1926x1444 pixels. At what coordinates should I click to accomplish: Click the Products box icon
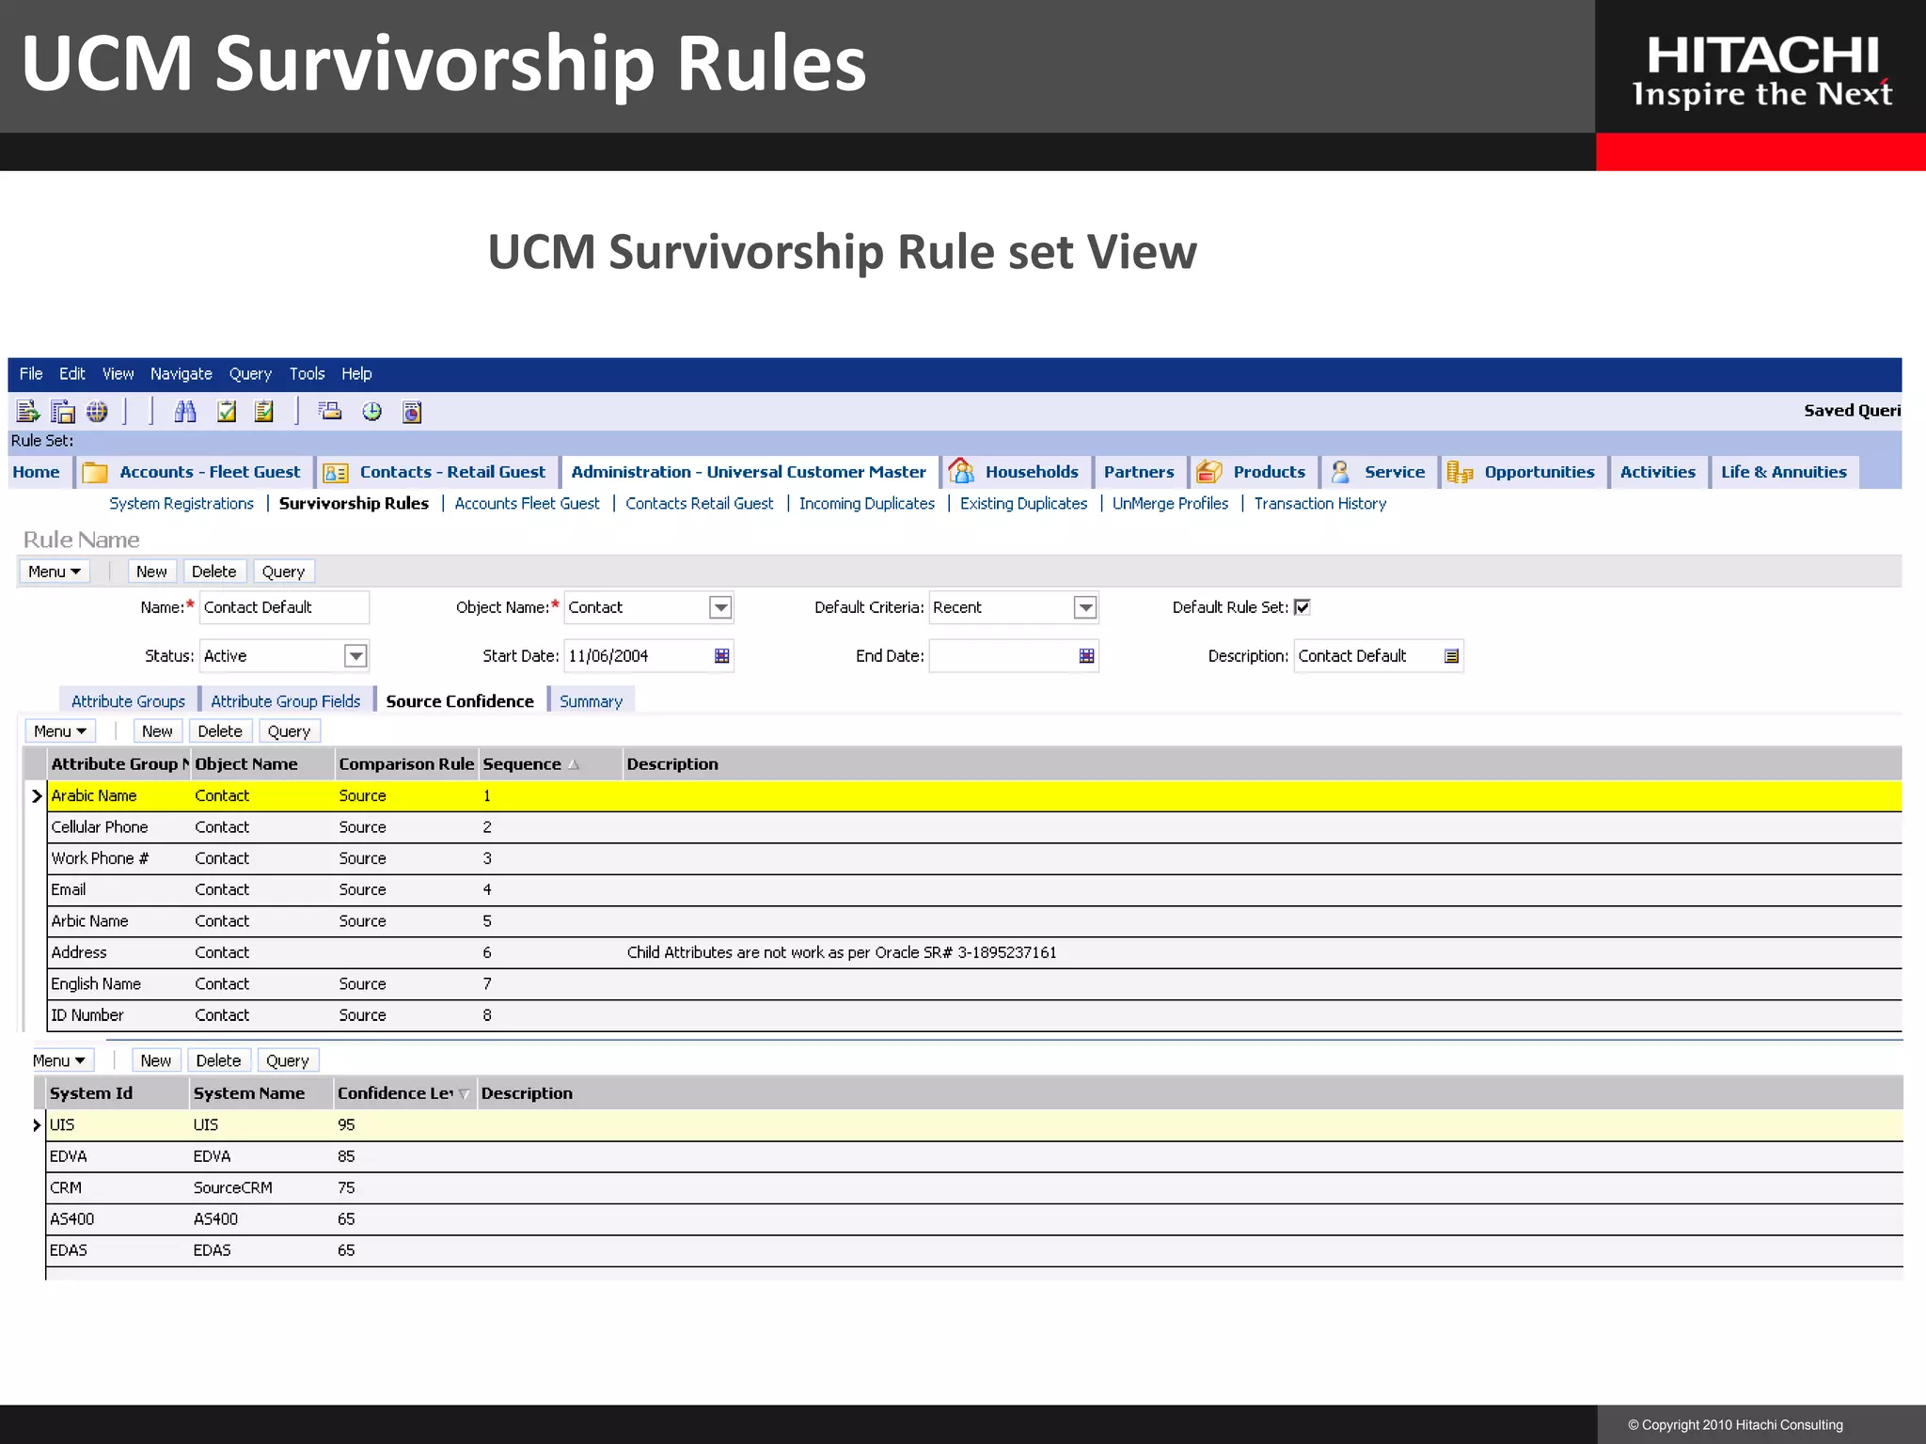point(1209,471)
